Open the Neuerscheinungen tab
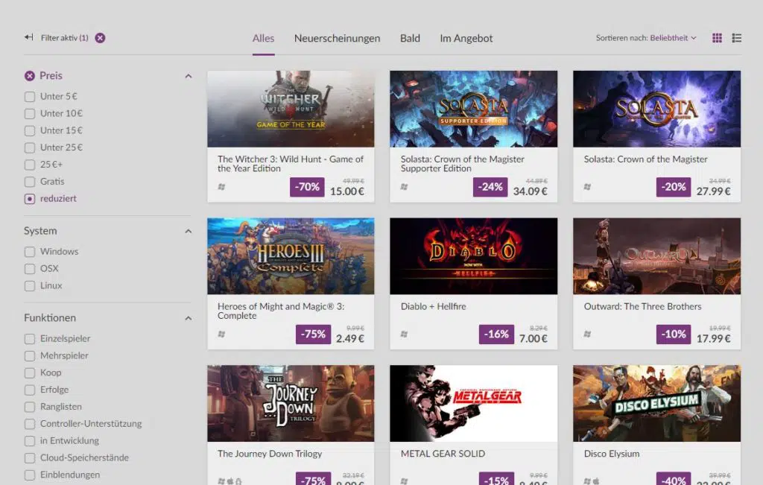Image resolution: width=763 pixels, height=485 pixels. (338, 39)
